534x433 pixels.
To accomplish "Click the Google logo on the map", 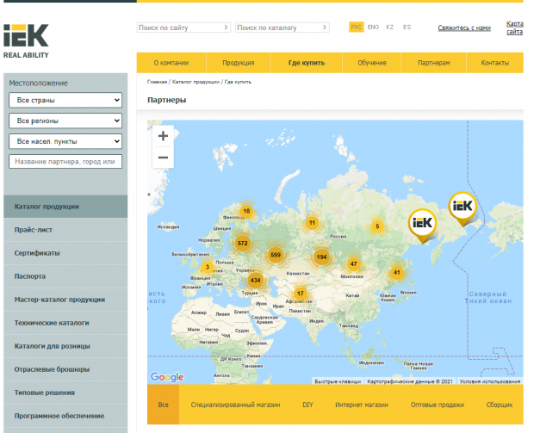I will [x=167, y=377].
